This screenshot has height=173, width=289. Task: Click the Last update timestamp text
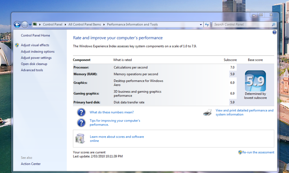coord(98,156)
